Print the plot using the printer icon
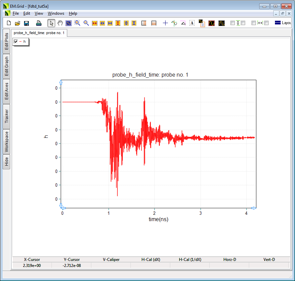 (x=39, y=23)
